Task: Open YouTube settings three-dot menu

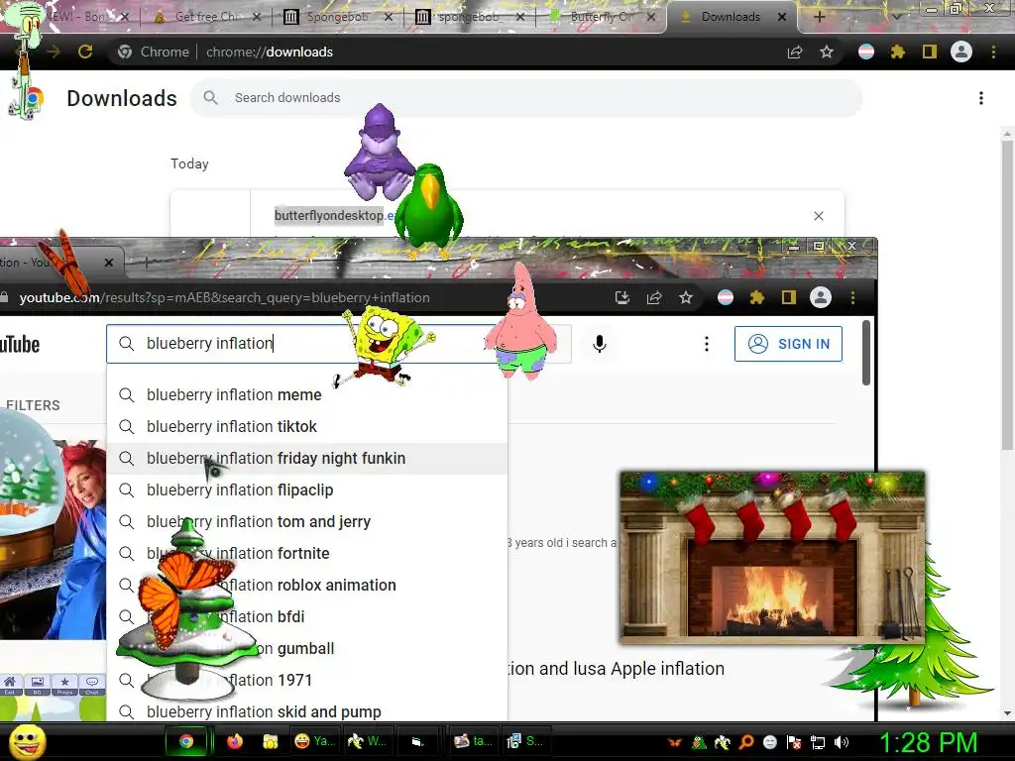Action: click(x=706, y=344)
